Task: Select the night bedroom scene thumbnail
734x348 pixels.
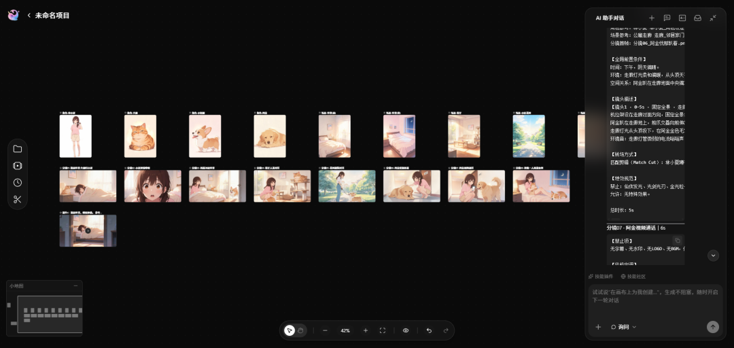Action: [x=399, y=136]
